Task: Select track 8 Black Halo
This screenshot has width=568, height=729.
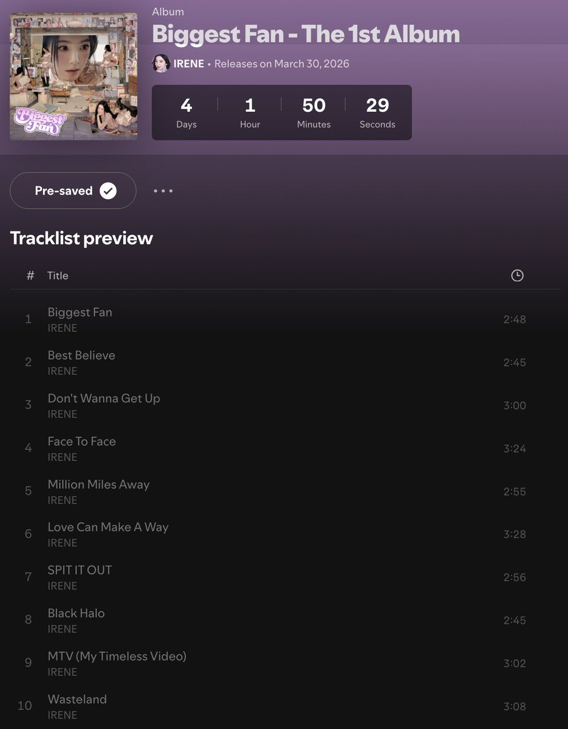Action: pos(285,621)
